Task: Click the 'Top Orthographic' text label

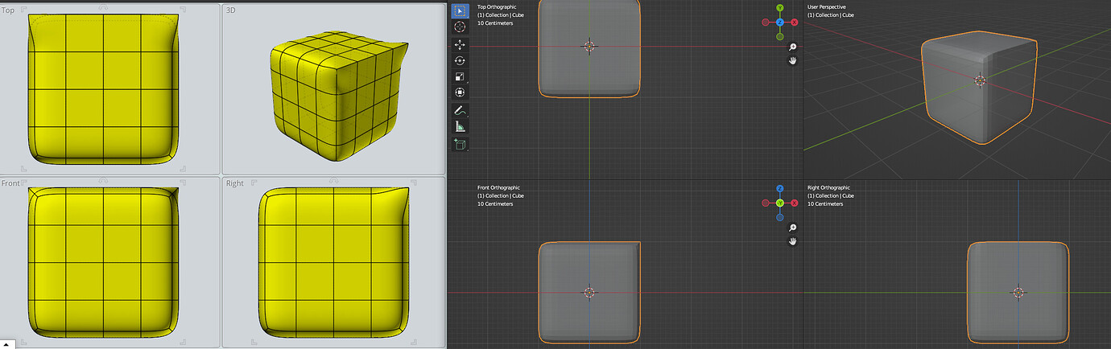Action: tap(498, 7)
